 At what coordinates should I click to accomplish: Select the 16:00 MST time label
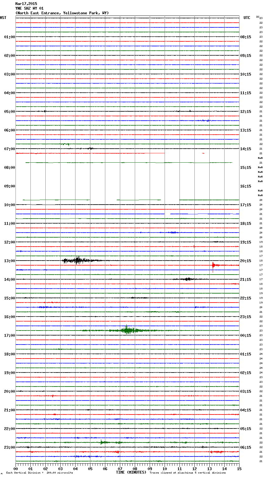[x=10, y=317]
